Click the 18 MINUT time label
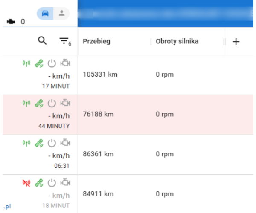The width and height of the screenshot is (256, 213). (56, 206)
